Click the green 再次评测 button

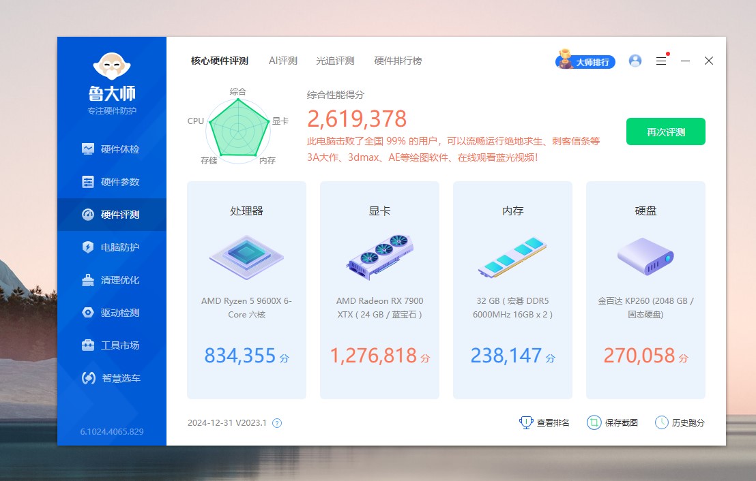pos(666,131)
